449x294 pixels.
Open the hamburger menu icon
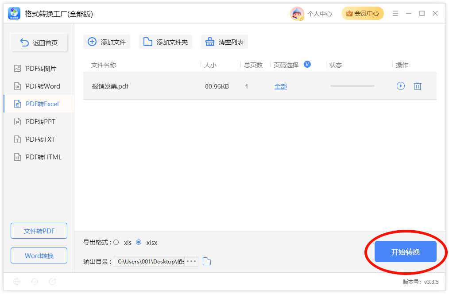[x=395, y=13]
